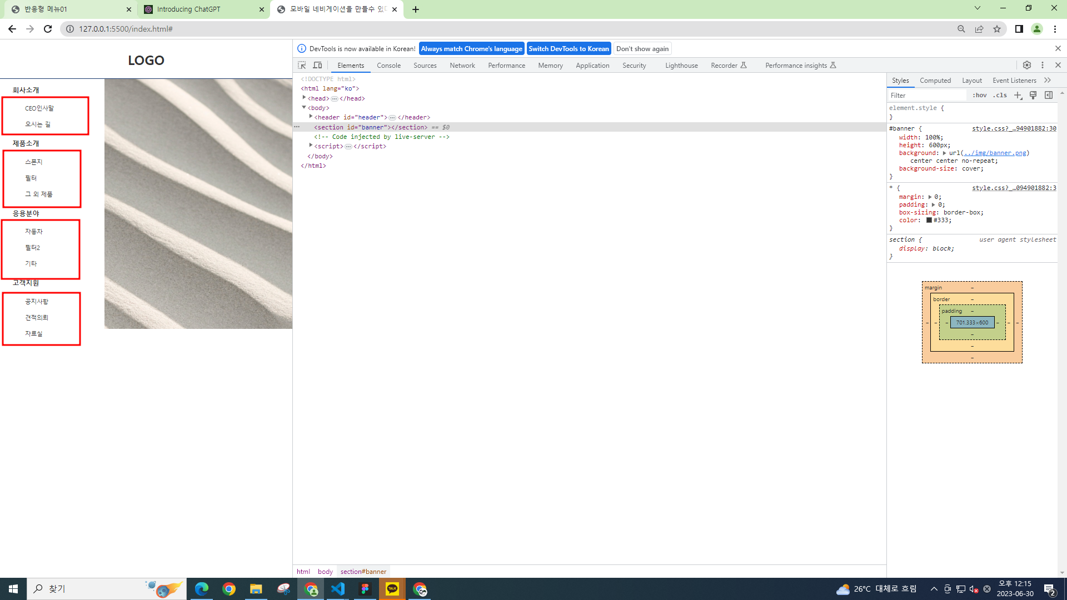This screenshot has height=600, width=1067.
Task: Reload the page
Action: pos(48,29)
